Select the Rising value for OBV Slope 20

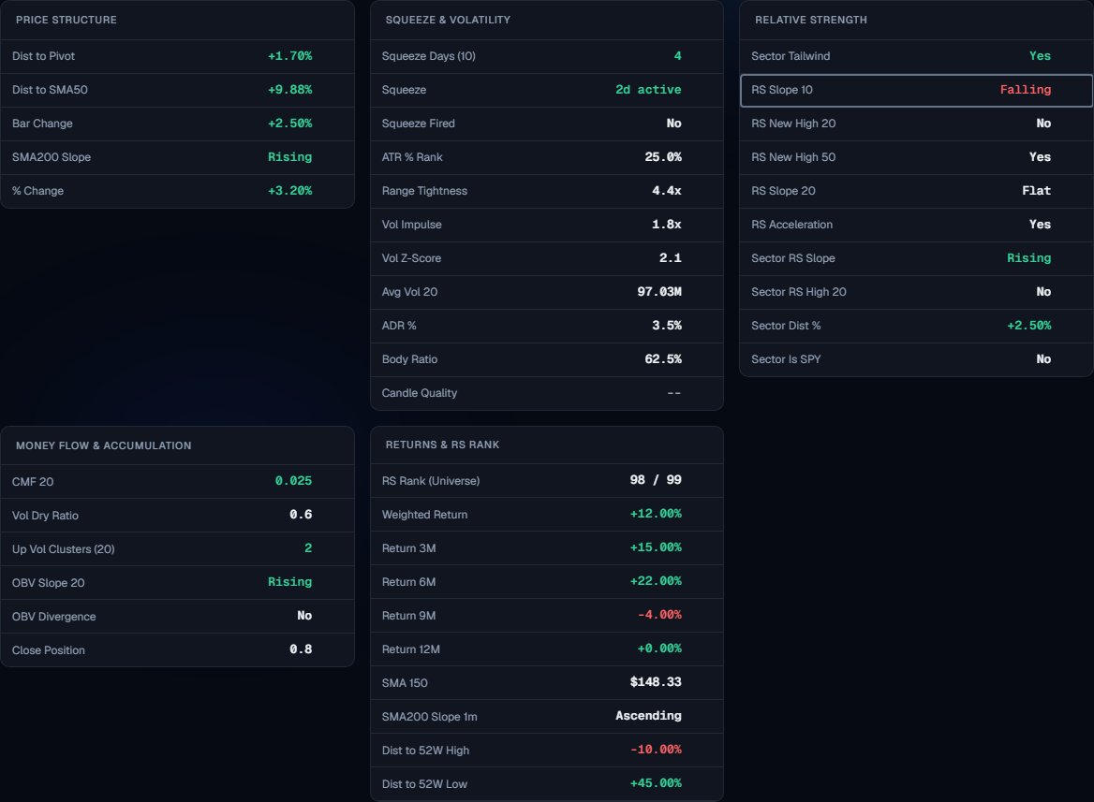click(289, 582)
